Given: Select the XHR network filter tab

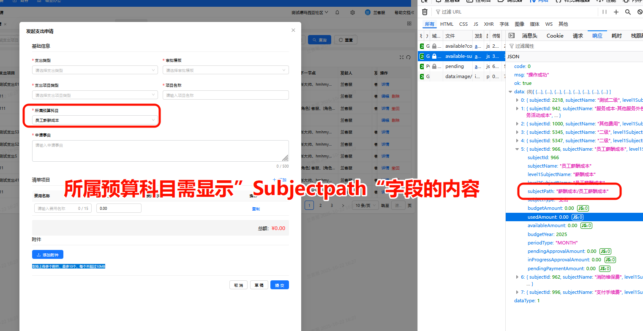Looking at the screenshot, I should (x=489, y=24).
